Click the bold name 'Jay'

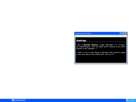click(x=103, y=45)
